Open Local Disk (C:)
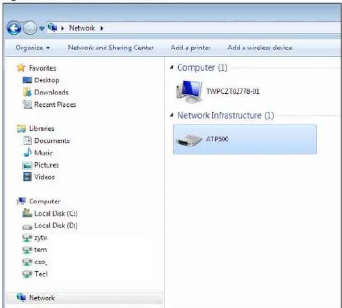Image resolution: width=342 pixels, height=308 pixels. (56, 213)
